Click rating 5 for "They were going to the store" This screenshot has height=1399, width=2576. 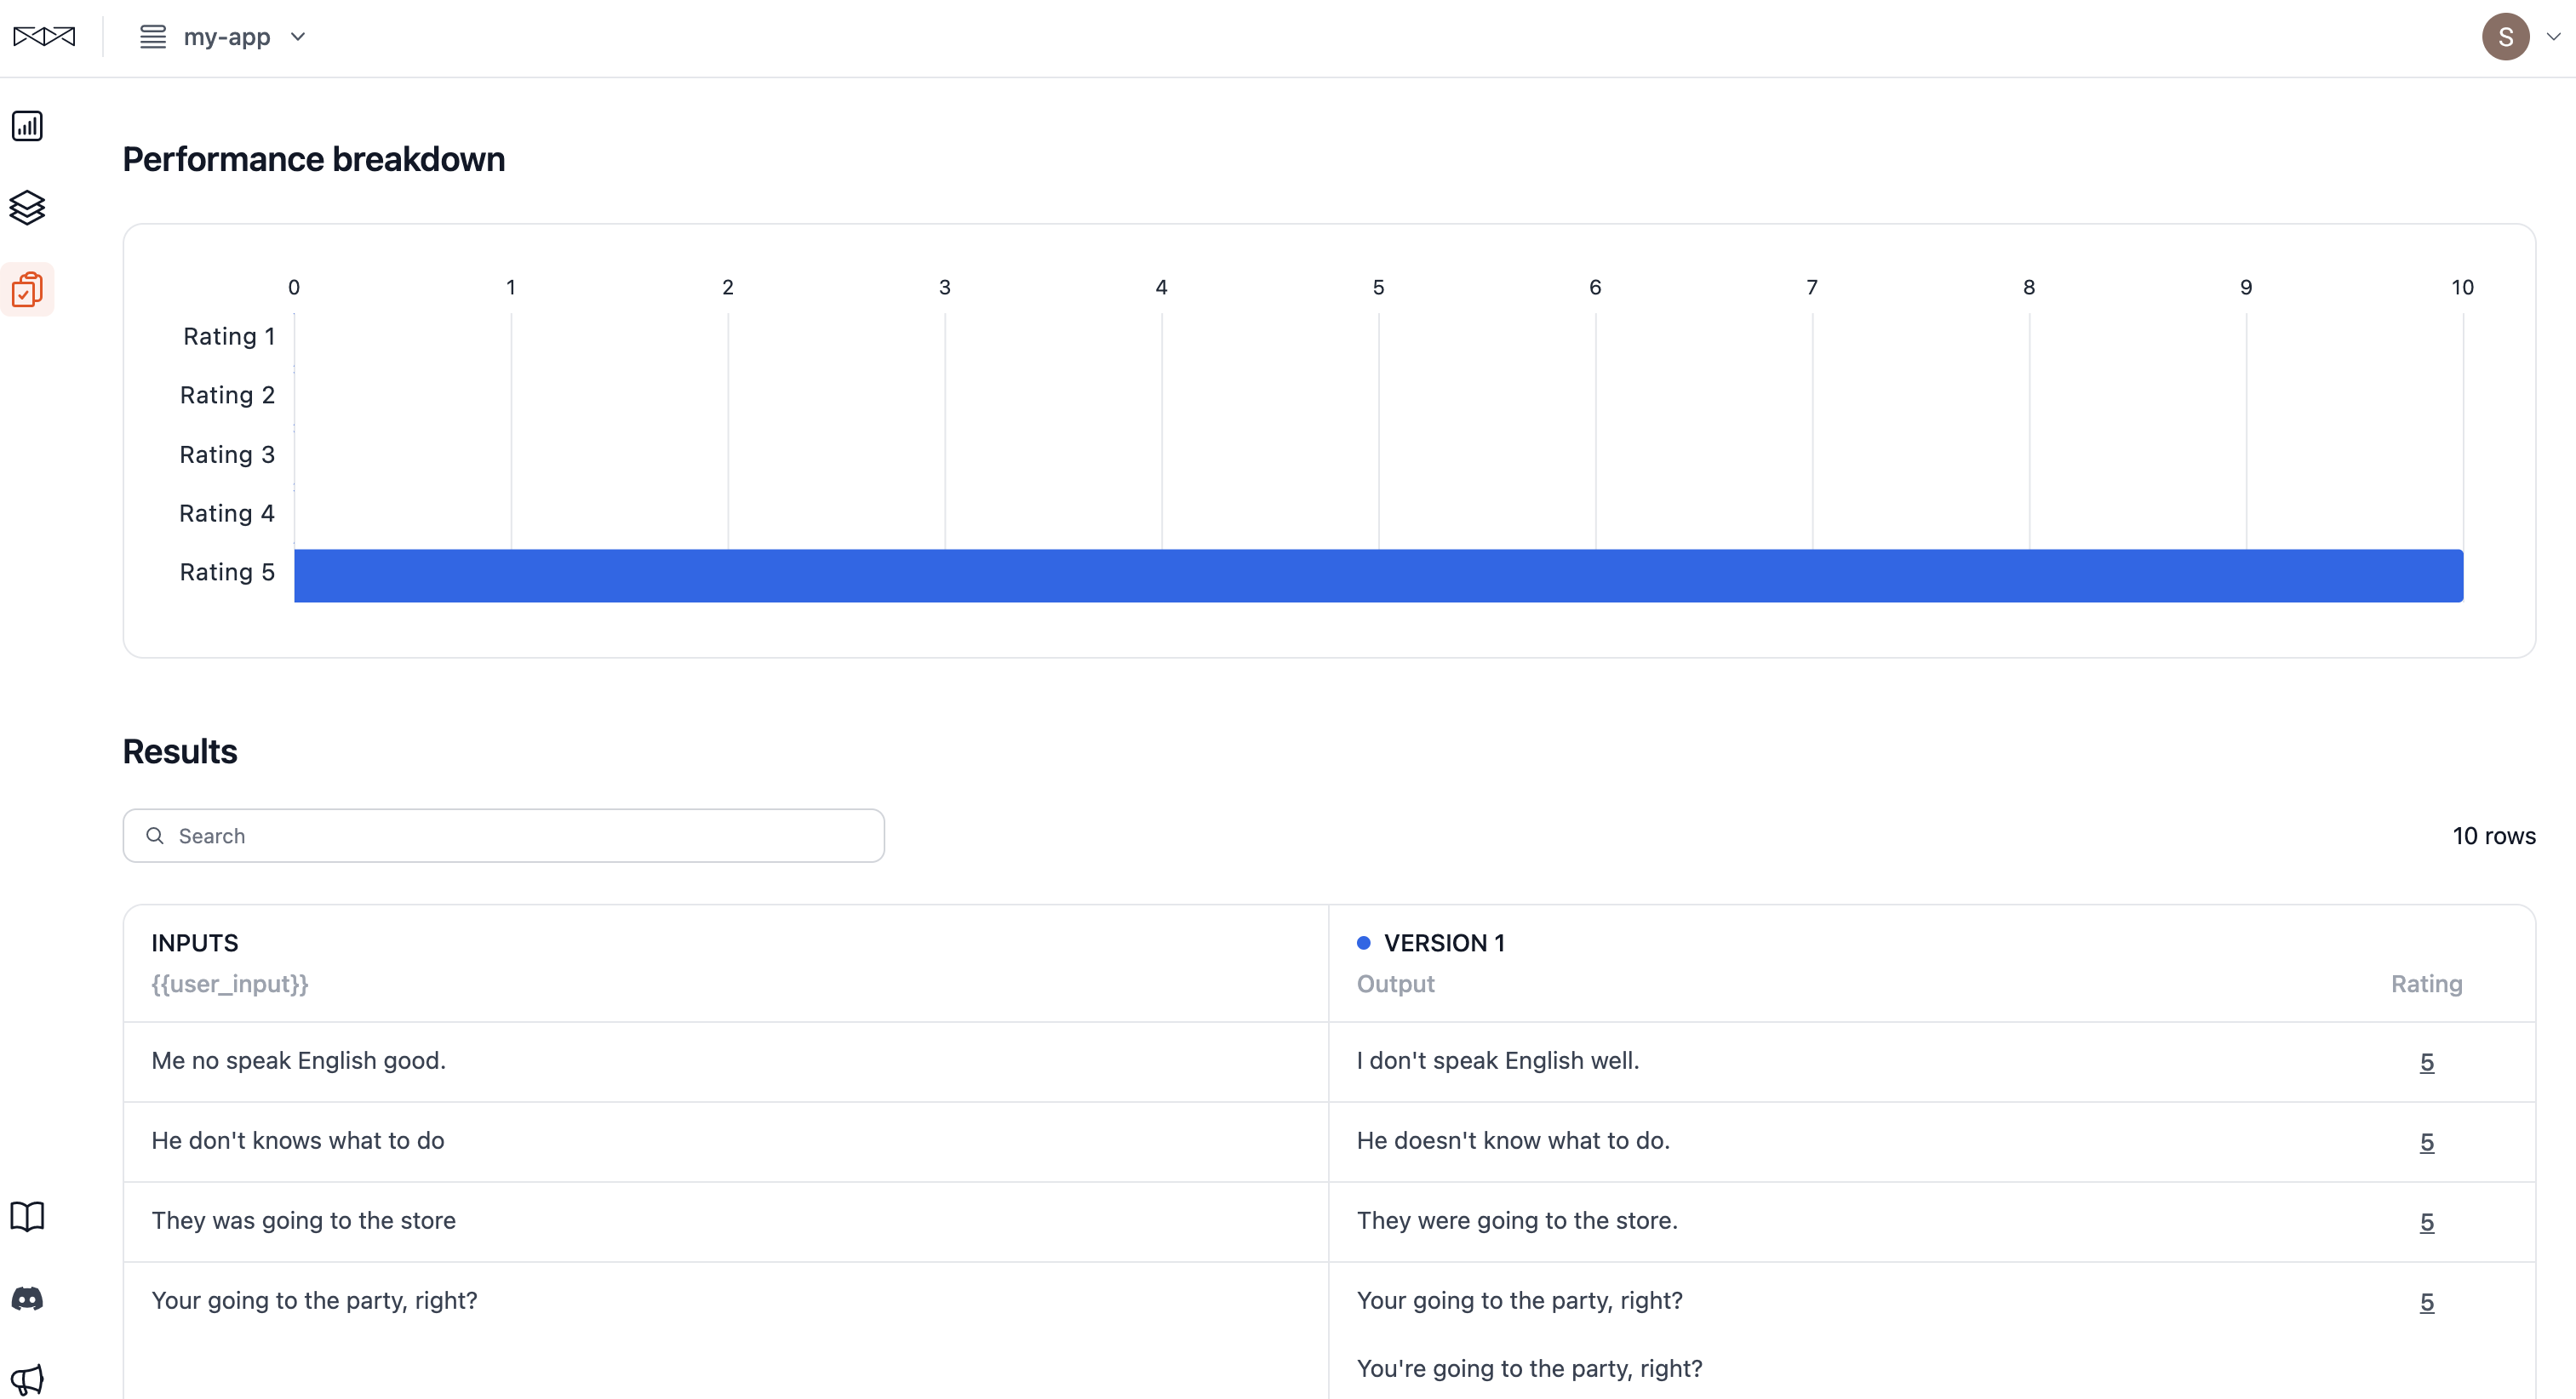pos(2426,1222)
